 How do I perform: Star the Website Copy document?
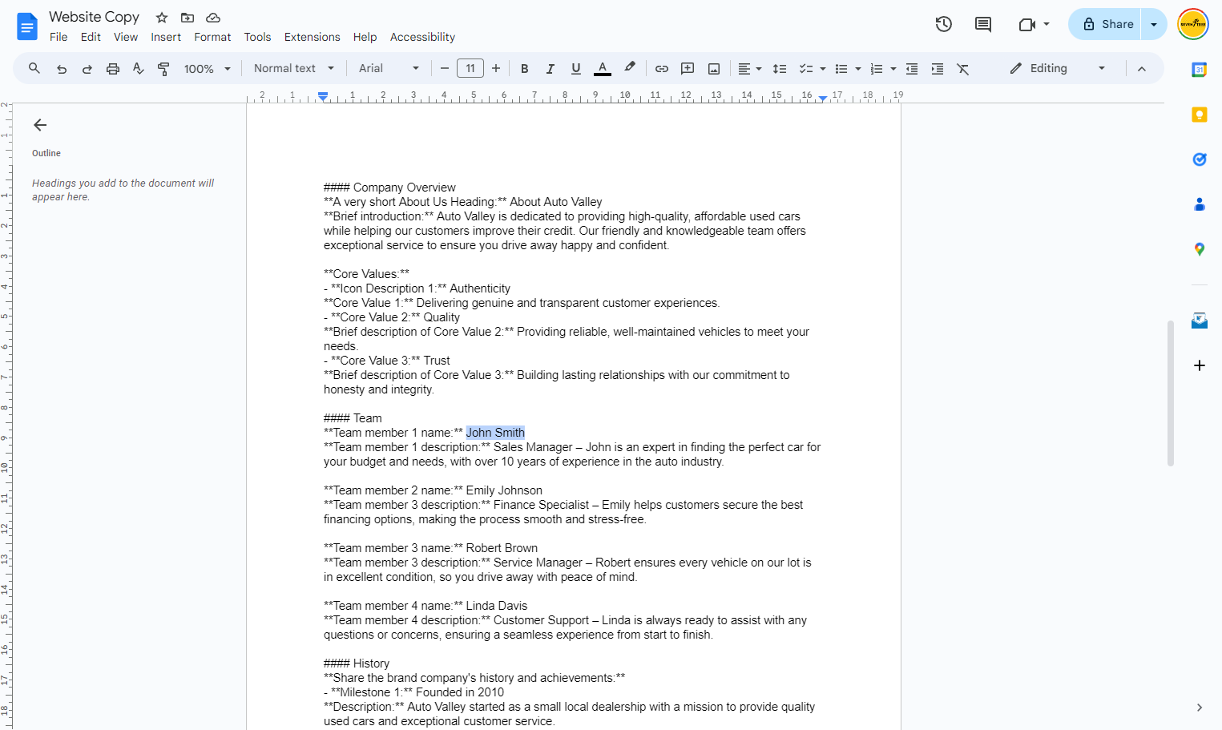pos(162,18)
